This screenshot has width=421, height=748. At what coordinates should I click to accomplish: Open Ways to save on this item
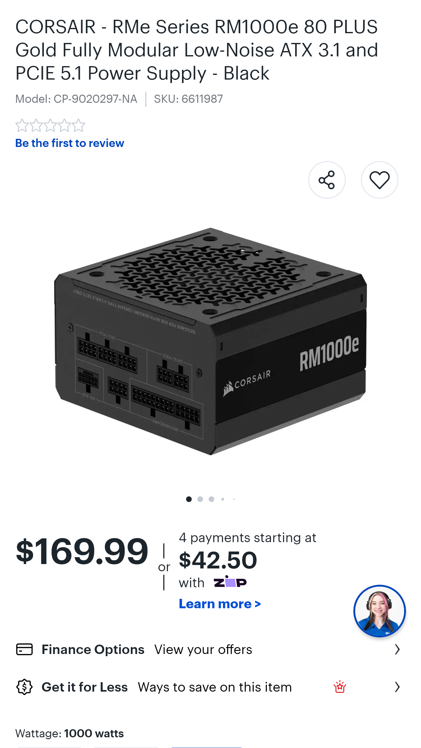(x=215, y=687)
